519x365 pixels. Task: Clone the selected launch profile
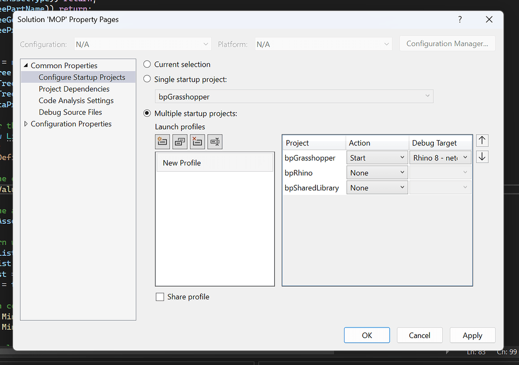click(x=180, y=142)
